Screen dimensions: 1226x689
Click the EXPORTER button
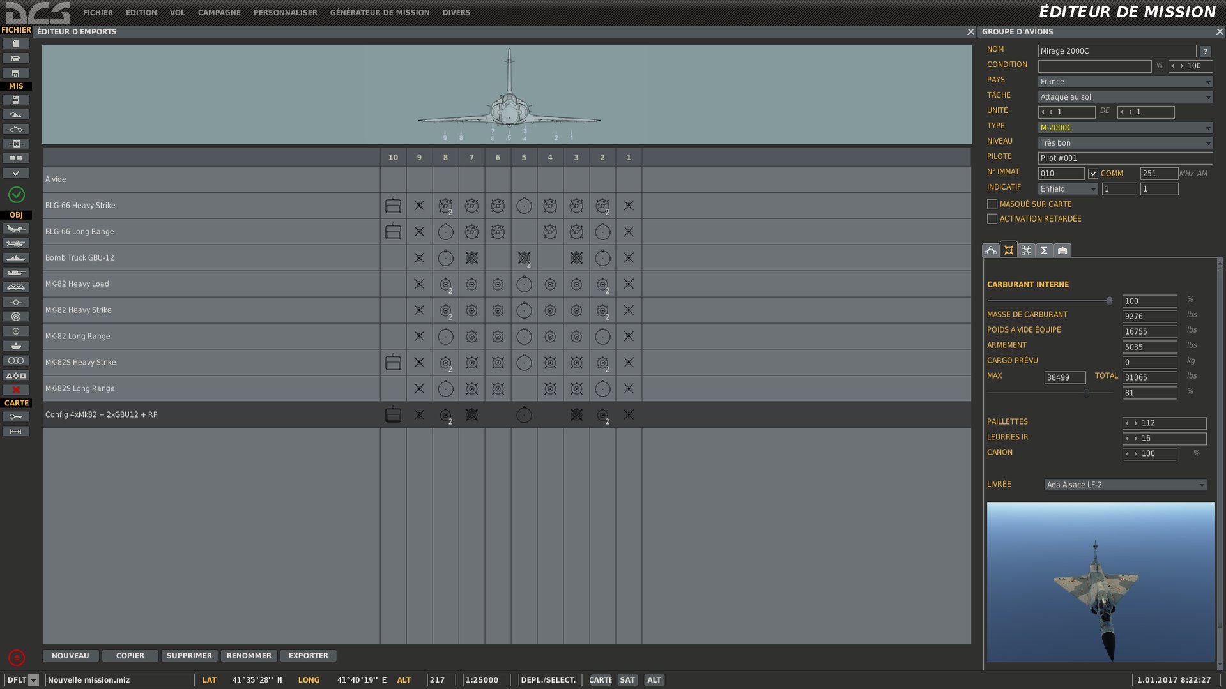(x=308, y=656)
